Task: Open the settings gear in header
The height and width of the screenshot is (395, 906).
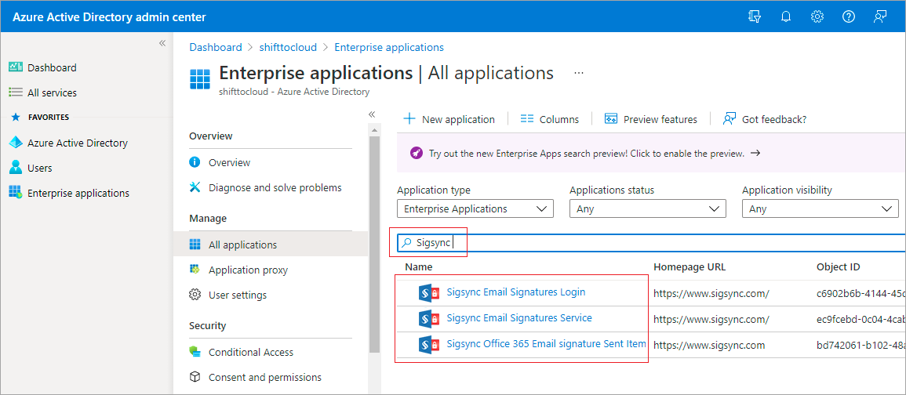Action: (x=817, y=16)
